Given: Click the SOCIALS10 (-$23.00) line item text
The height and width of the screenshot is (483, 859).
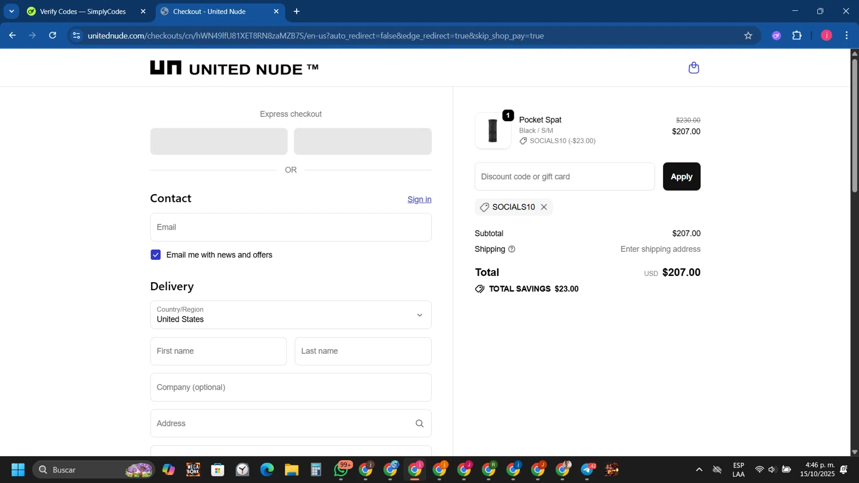Looking at the screenshot, I should [x=562, y=141].
